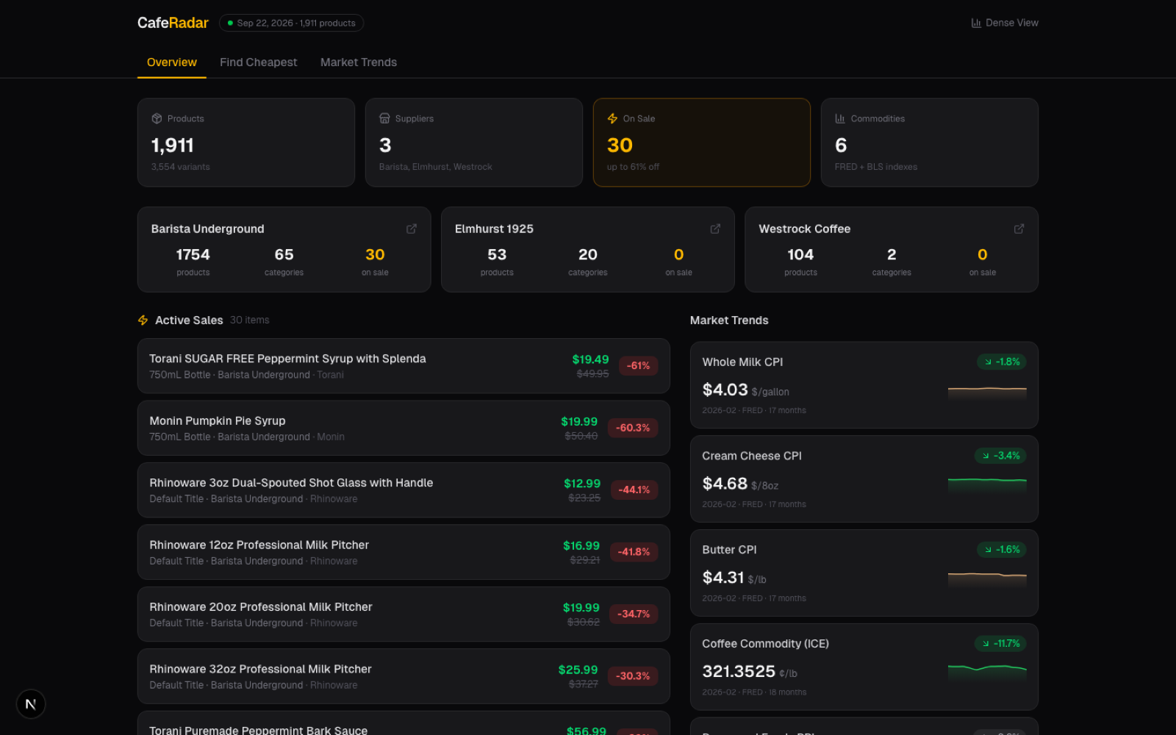Switch to the Overview tab
The height and width of the screenshot is (735, 1176).
pos(172,62)
